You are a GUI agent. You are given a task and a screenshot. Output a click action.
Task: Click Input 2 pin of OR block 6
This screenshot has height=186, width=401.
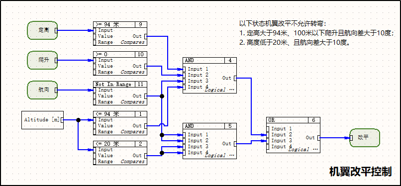268,135
